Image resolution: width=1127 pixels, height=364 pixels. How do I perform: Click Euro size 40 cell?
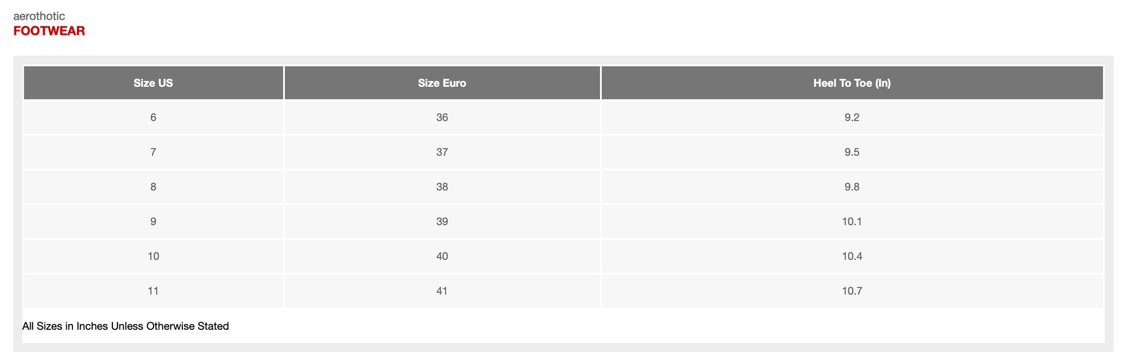pyautogui.click(x=442, y=256)
